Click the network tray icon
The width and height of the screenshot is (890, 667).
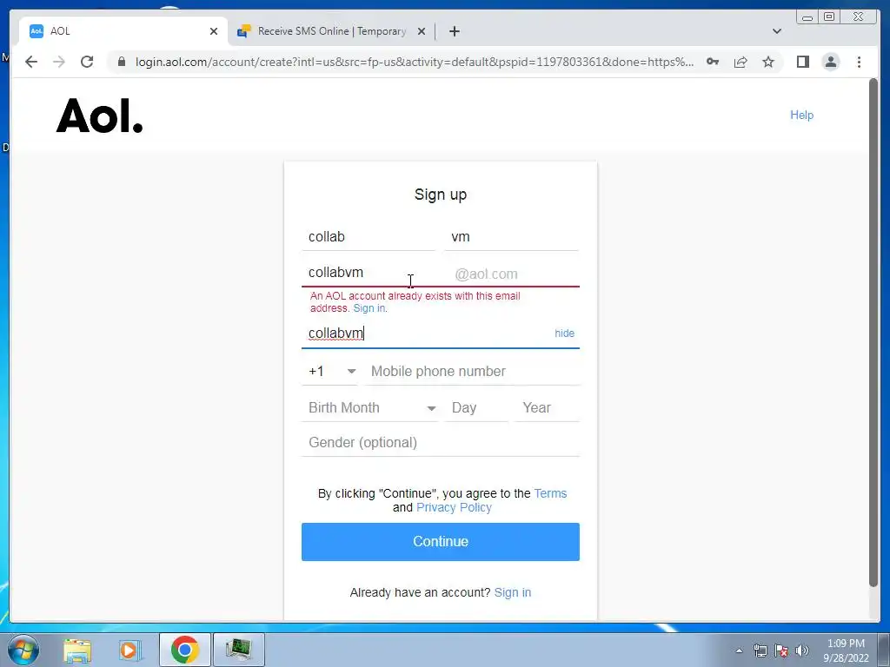760,651
